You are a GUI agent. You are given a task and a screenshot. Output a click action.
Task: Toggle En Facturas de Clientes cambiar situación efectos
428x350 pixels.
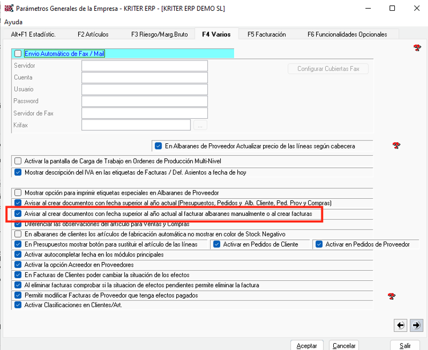[18, 275]
